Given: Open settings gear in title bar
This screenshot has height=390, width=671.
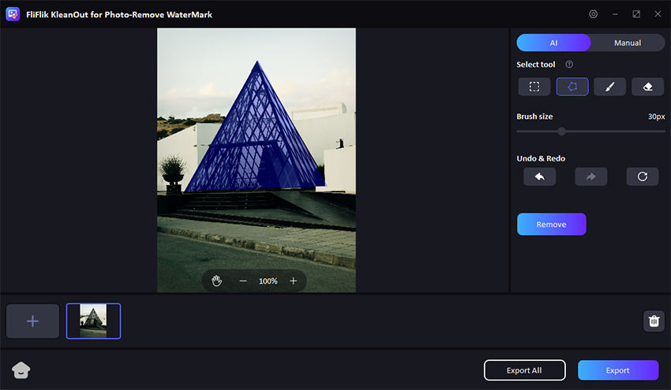Looking at the screenshot, I should coord(594,14).
